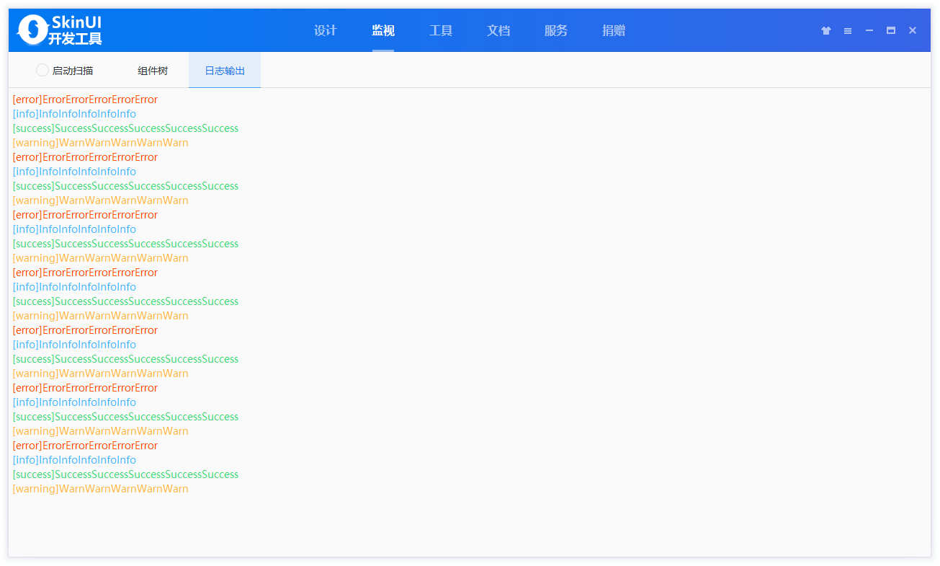The height and width of the screenshot is (566, 940).
Task: Open the 服务 tab
Action: tap(556, 30)
